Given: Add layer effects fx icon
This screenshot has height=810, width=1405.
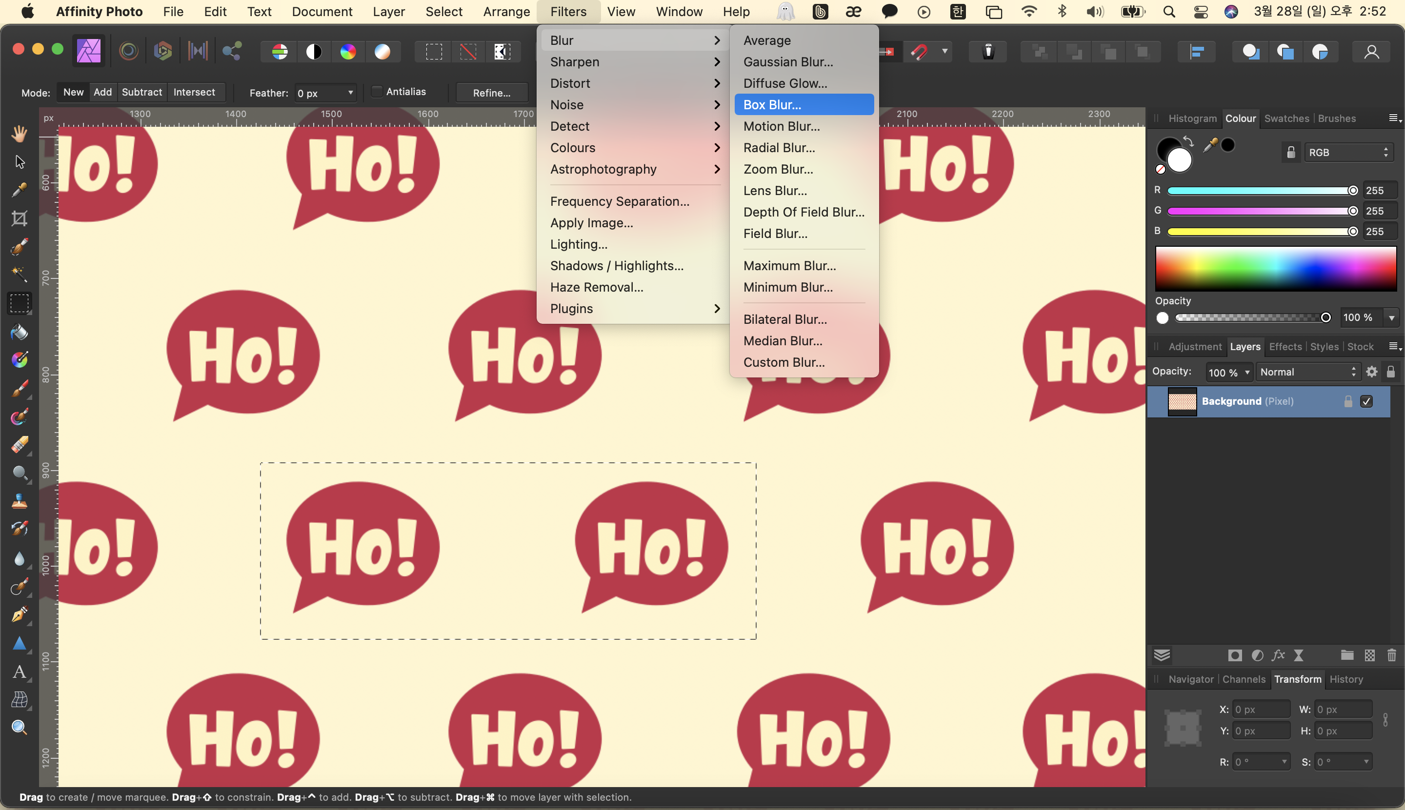Looking at the screenshot, I should [x=1278, y=655].
